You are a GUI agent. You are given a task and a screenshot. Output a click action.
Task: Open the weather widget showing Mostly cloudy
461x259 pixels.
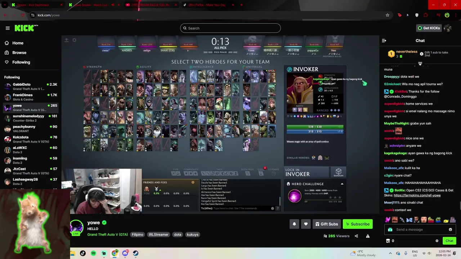(362, 253)
